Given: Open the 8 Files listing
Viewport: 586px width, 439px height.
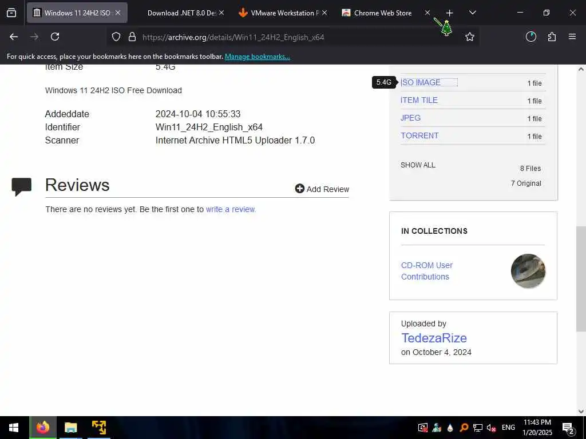Looking at the screenshot, I should coord(530,169).
